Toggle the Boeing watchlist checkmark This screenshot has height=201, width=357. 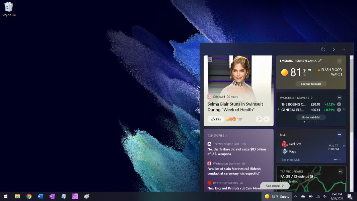pos(339,104)
